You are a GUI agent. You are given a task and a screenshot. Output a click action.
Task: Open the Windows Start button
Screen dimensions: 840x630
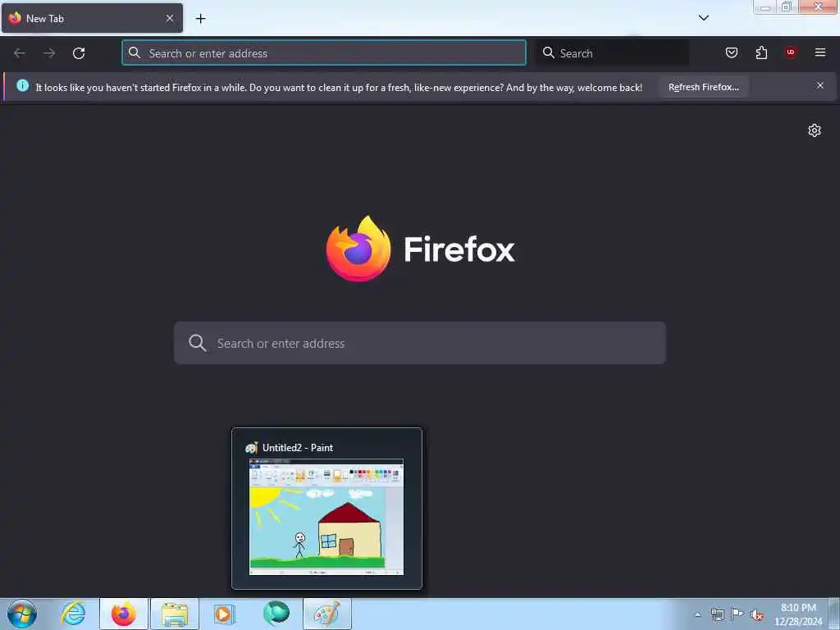coord(22,614)
